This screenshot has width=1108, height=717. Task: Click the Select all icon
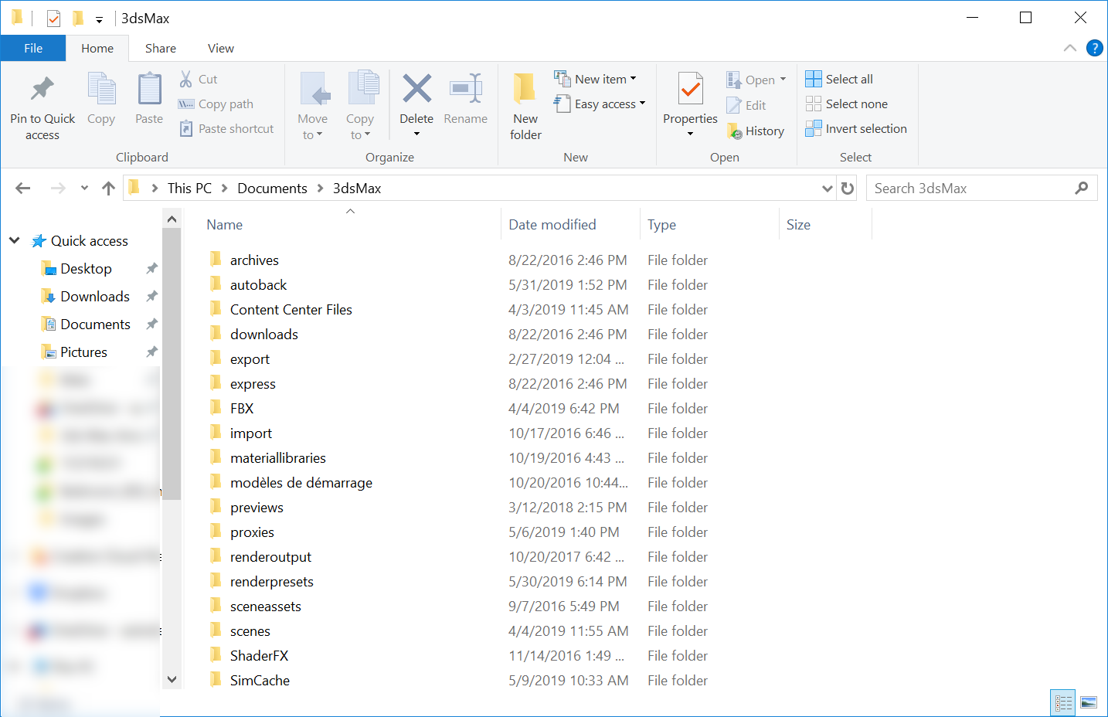pos(814,79)
